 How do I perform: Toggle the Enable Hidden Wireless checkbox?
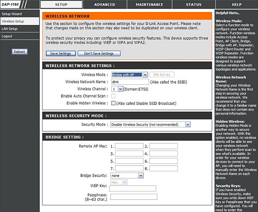(114, 103)
